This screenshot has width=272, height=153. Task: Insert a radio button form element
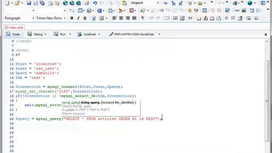click(x=227, y=18)
